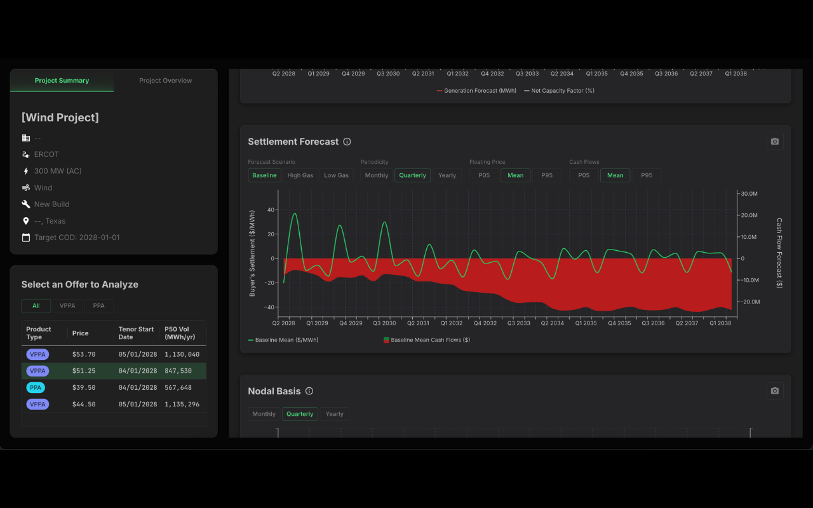Select the PPA offer priced $39.50
Viewport: 813px width, 508px height.
pos(114,387)
